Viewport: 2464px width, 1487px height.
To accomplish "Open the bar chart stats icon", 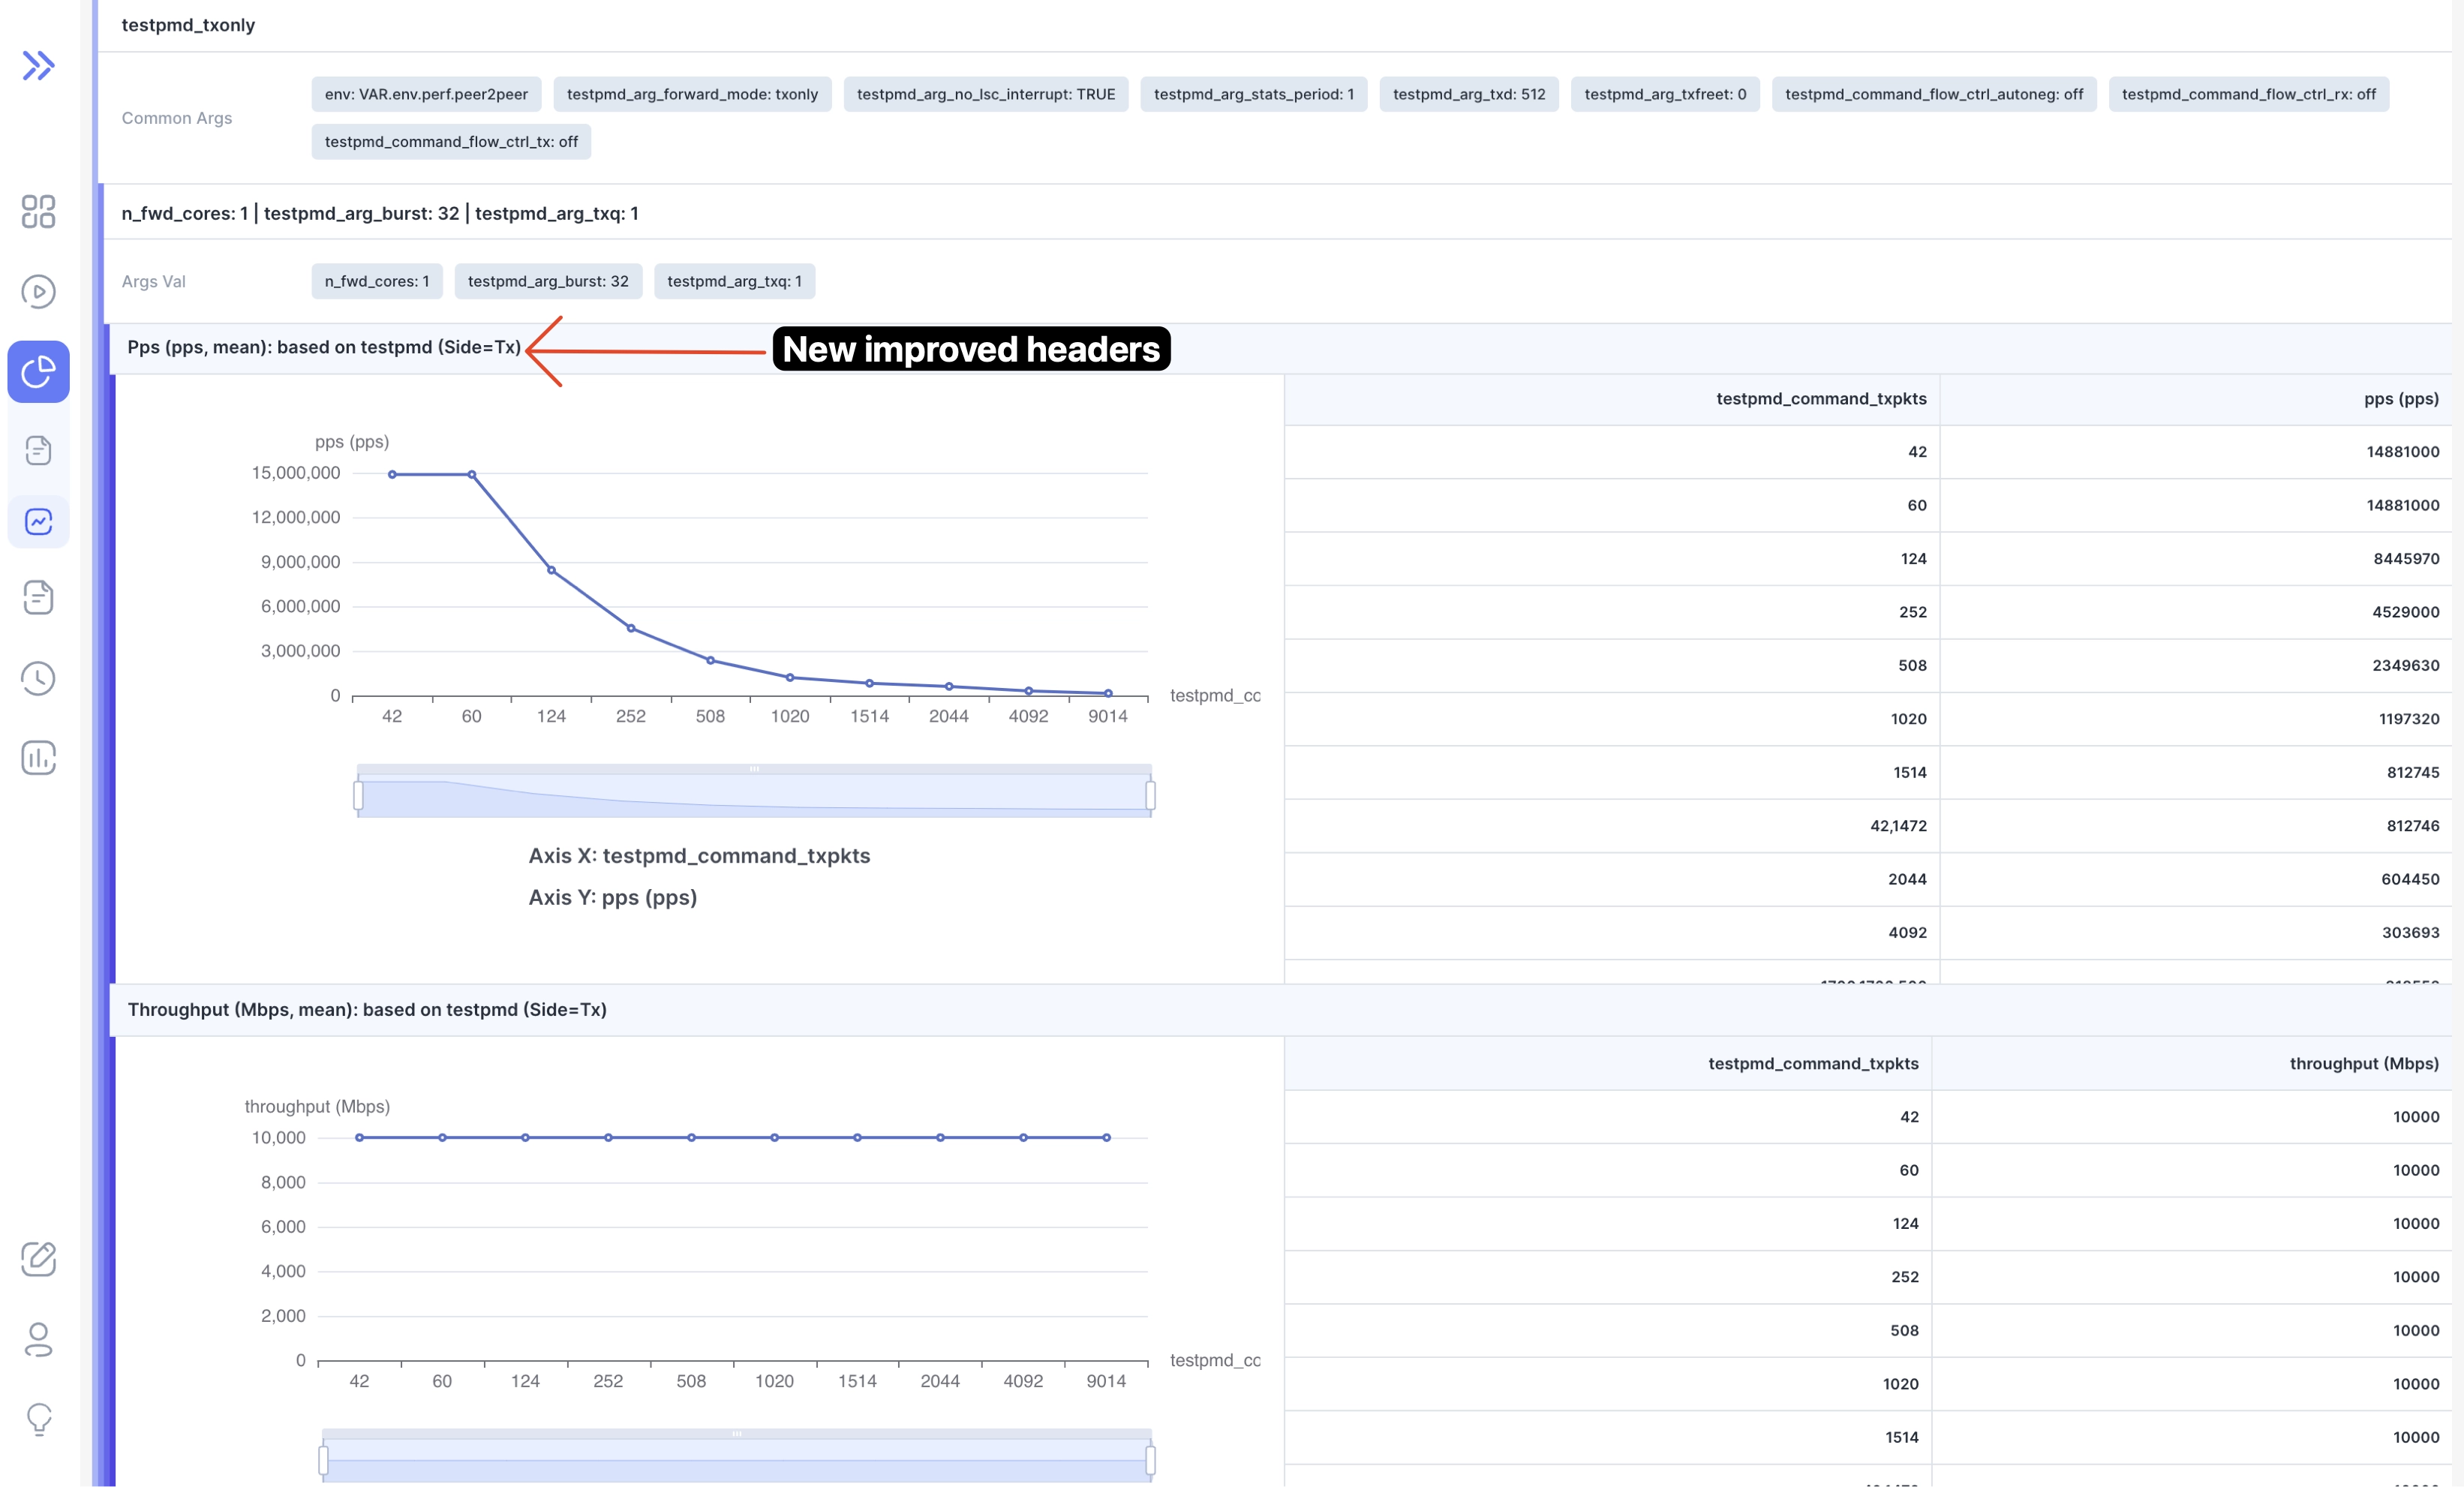I will click(x=38, y=758).
